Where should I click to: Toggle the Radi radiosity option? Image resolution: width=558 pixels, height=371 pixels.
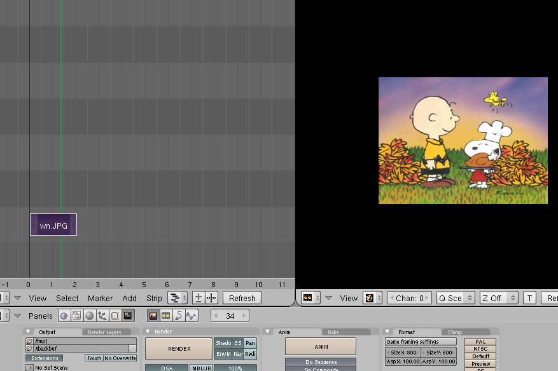(x=250, y=354)
